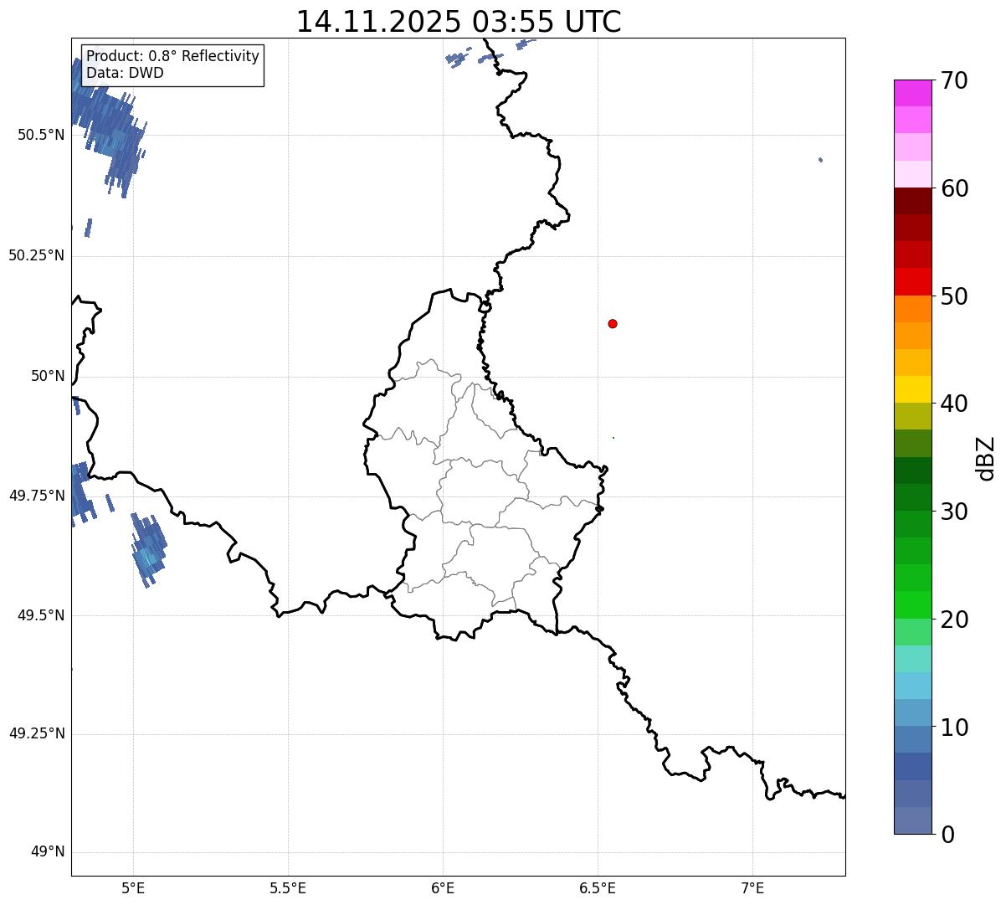The image size is (1006, 905).
Task: Click the 50°N latitude label
Action: click(48, 376)
